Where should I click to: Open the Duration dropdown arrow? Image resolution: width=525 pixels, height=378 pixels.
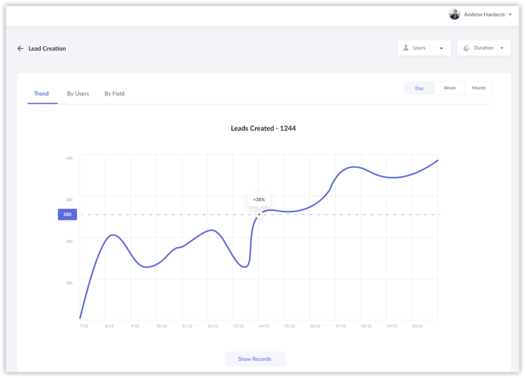coord(502,48)
